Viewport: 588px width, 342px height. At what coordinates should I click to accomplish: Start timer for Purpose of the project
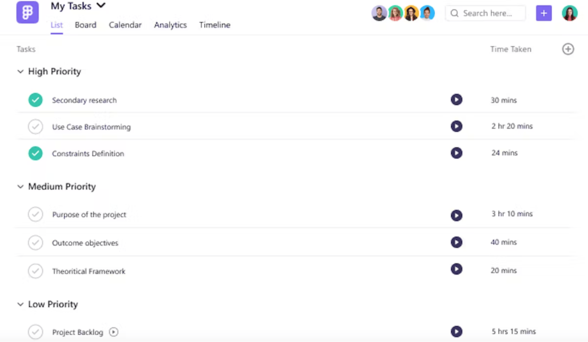tap(456, 215)
